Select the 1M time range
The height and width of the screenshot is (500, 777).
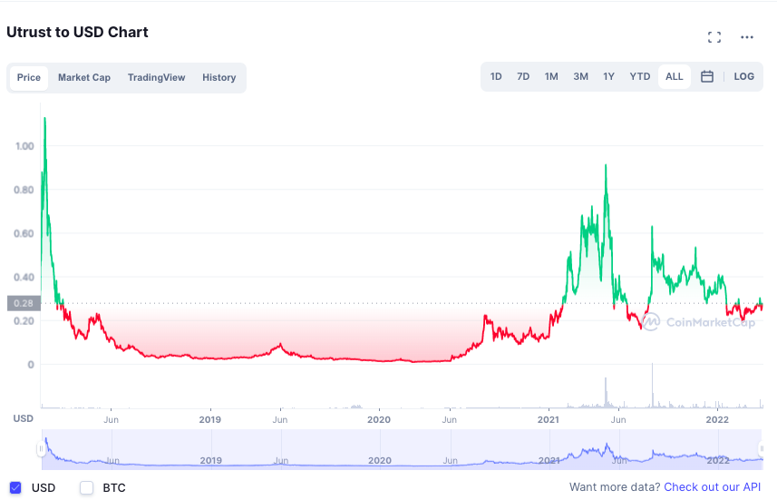[551, 77]
